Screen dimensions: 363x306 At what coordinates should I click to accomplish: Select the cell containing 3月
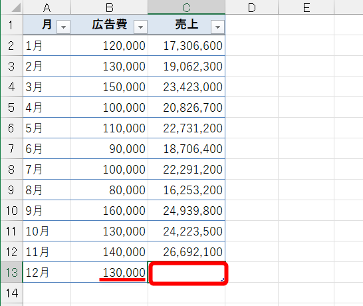pyautogui.click(x=47, y=86)
